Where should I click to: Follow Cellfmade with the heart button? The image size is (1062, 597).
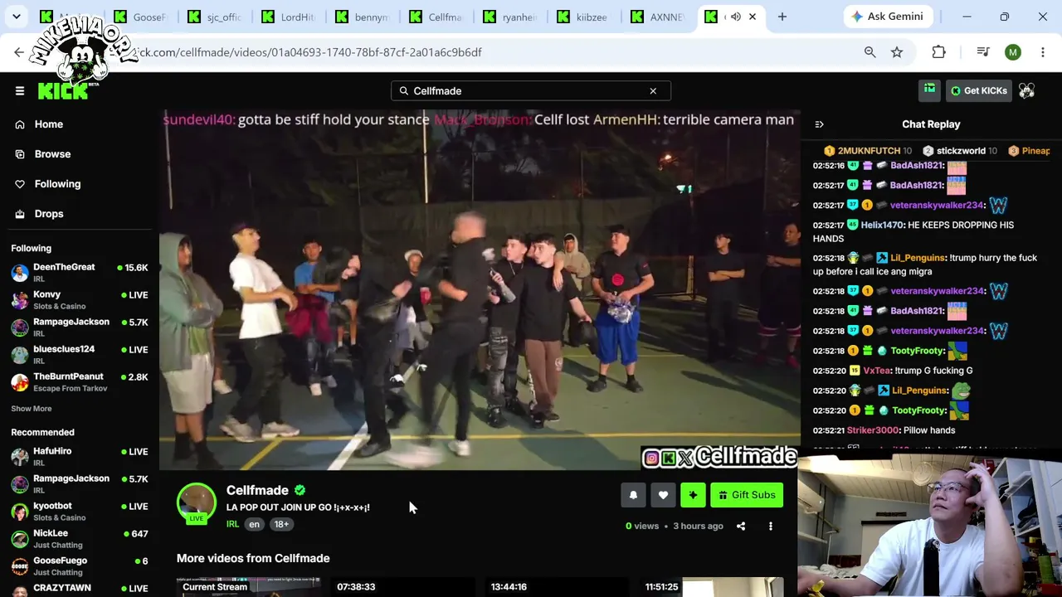pos(663,495)
